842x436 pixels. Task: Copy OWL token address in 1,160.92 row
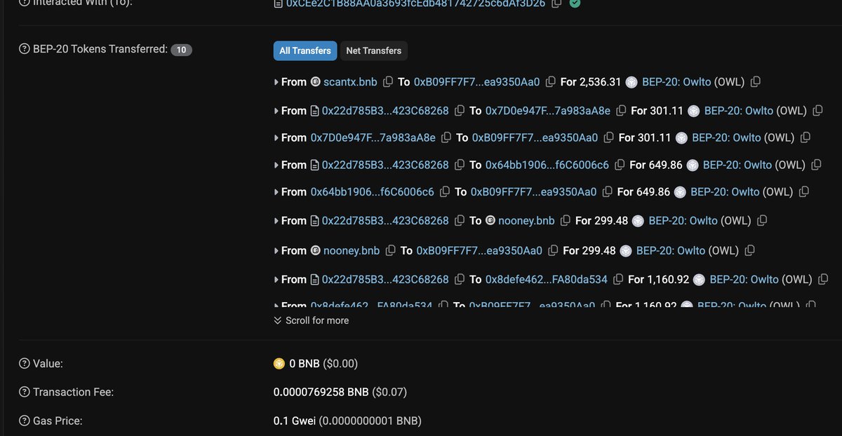click(x=823, y=280)
